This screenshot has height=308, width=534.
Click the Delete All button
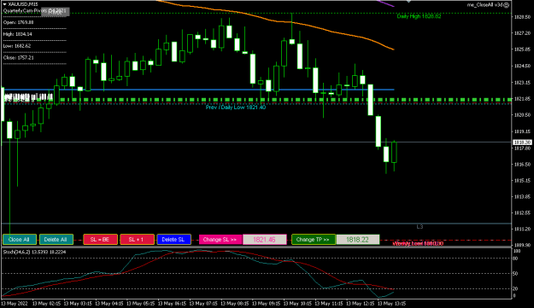(56, 240)
